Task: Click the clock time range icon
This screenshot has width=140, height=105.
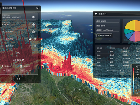Action: click(x=33, y=24)
